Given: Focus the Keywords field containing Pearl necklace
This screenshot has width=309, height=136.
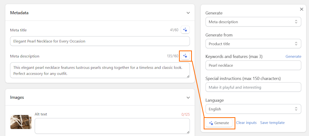Looking at the screenshot, I should click(253, 65).
